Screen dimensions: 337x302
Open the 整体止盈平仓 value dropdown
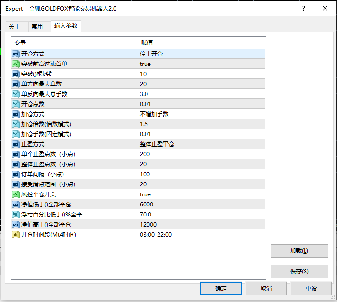click(x=201, y=144)
